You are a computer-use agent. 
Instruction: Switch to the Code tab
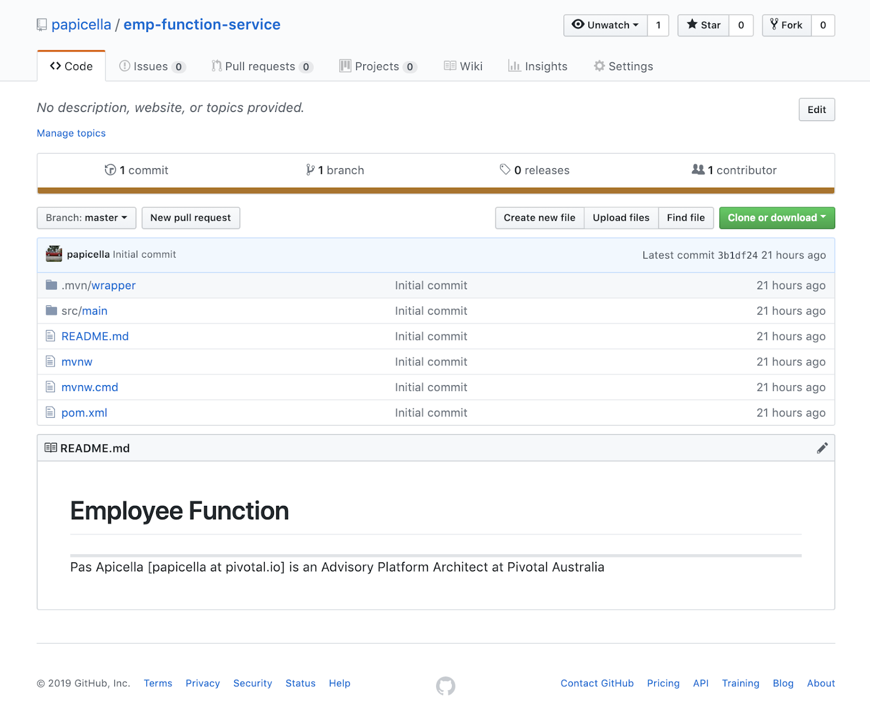(71, 66)
